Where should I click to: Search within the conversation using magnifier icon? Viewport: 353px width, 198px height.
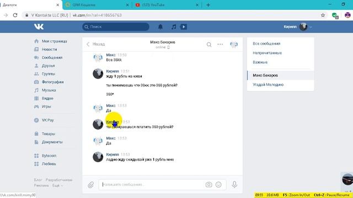coord(209,45)
